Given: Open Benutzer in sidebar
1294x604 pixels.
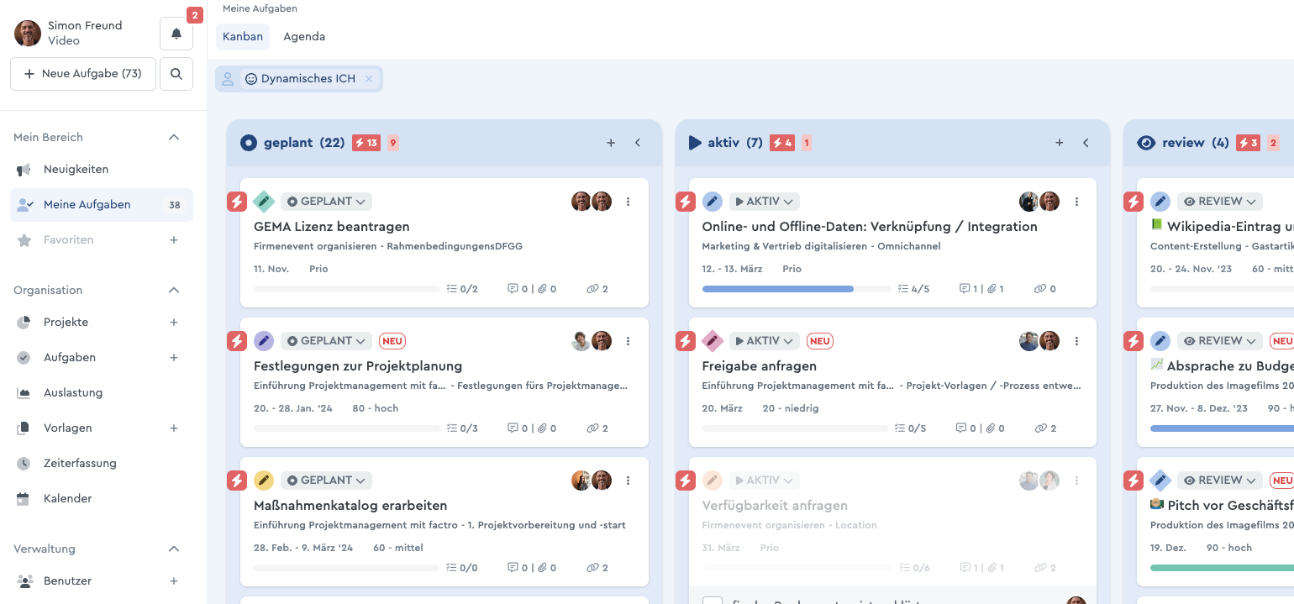Looking at the screenshot, I should tap(68, 581).
